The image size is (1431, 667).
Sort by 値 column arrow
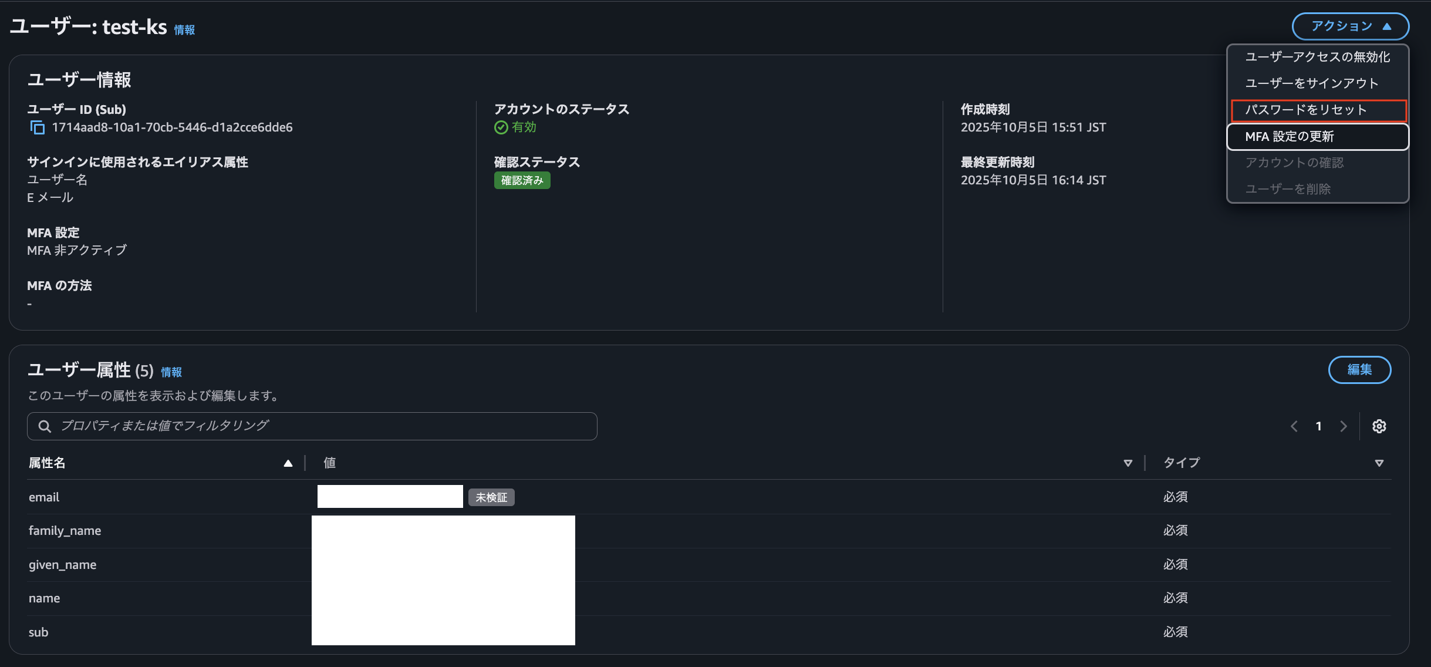tap(1128, 463)
